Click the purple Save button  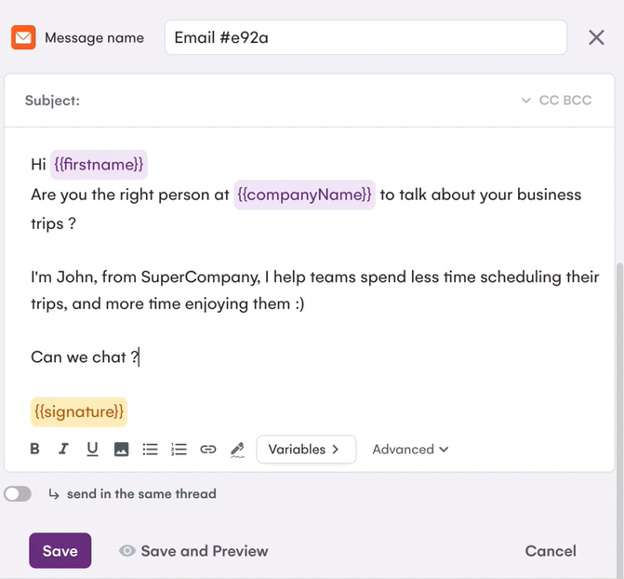tap(60, 551)
